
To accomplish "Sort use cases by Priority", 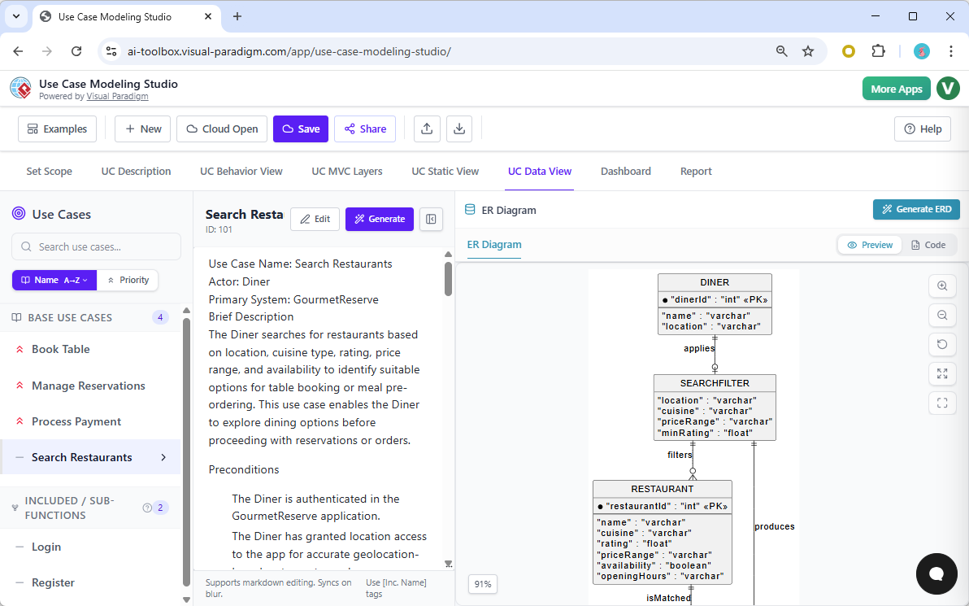I will 128,280.
